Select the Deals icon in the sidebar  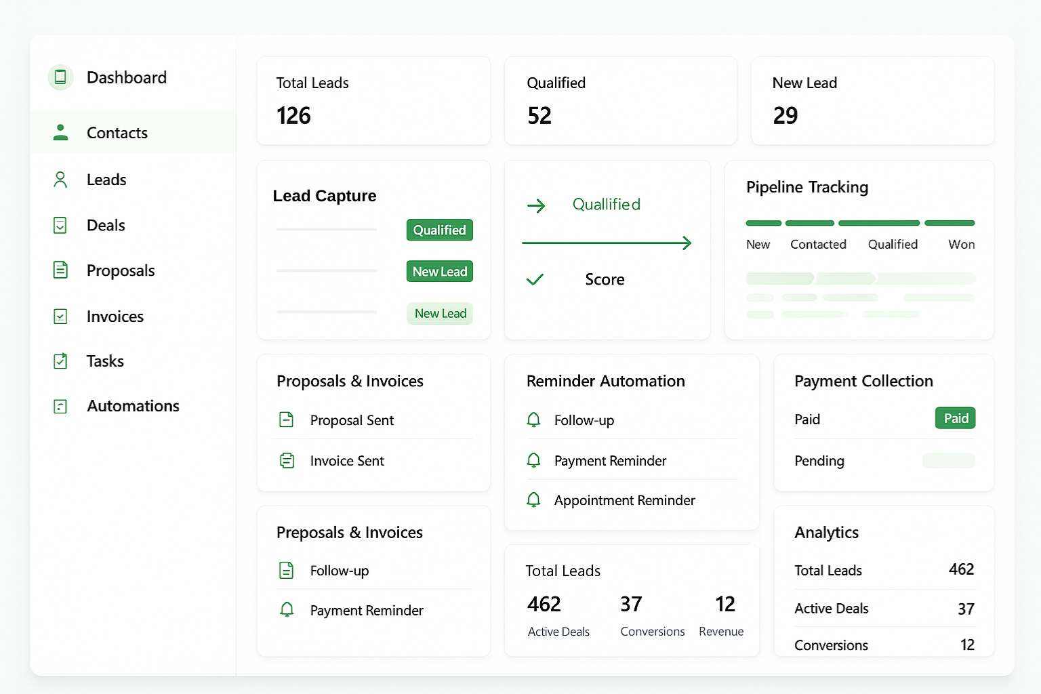coord(60,224)
